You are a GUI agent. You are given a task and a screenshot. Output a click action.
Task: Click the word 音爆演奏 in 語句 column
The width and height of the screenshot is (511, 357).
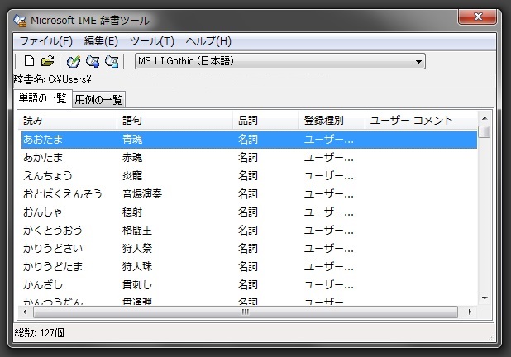point(142,194)
